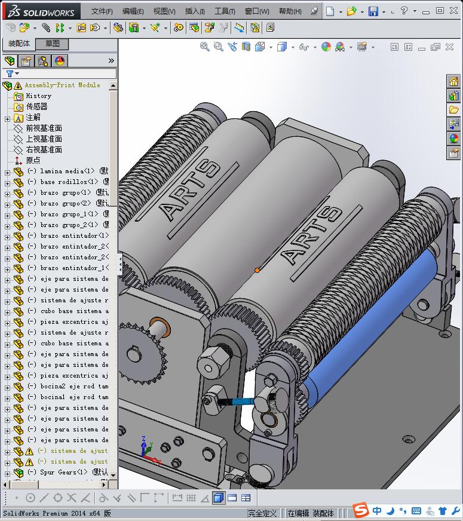Click the Show Hidden Components icon

(x=118, y=27)
